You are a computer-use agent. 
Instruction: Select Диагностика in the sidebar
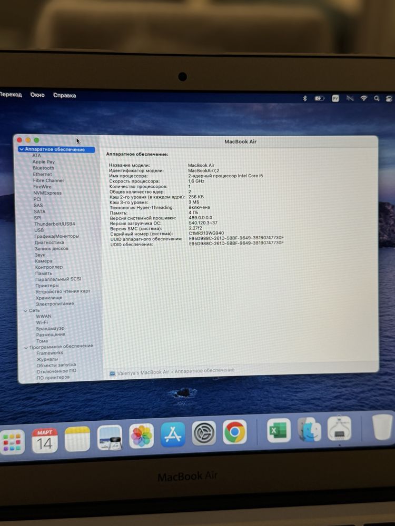50,242
